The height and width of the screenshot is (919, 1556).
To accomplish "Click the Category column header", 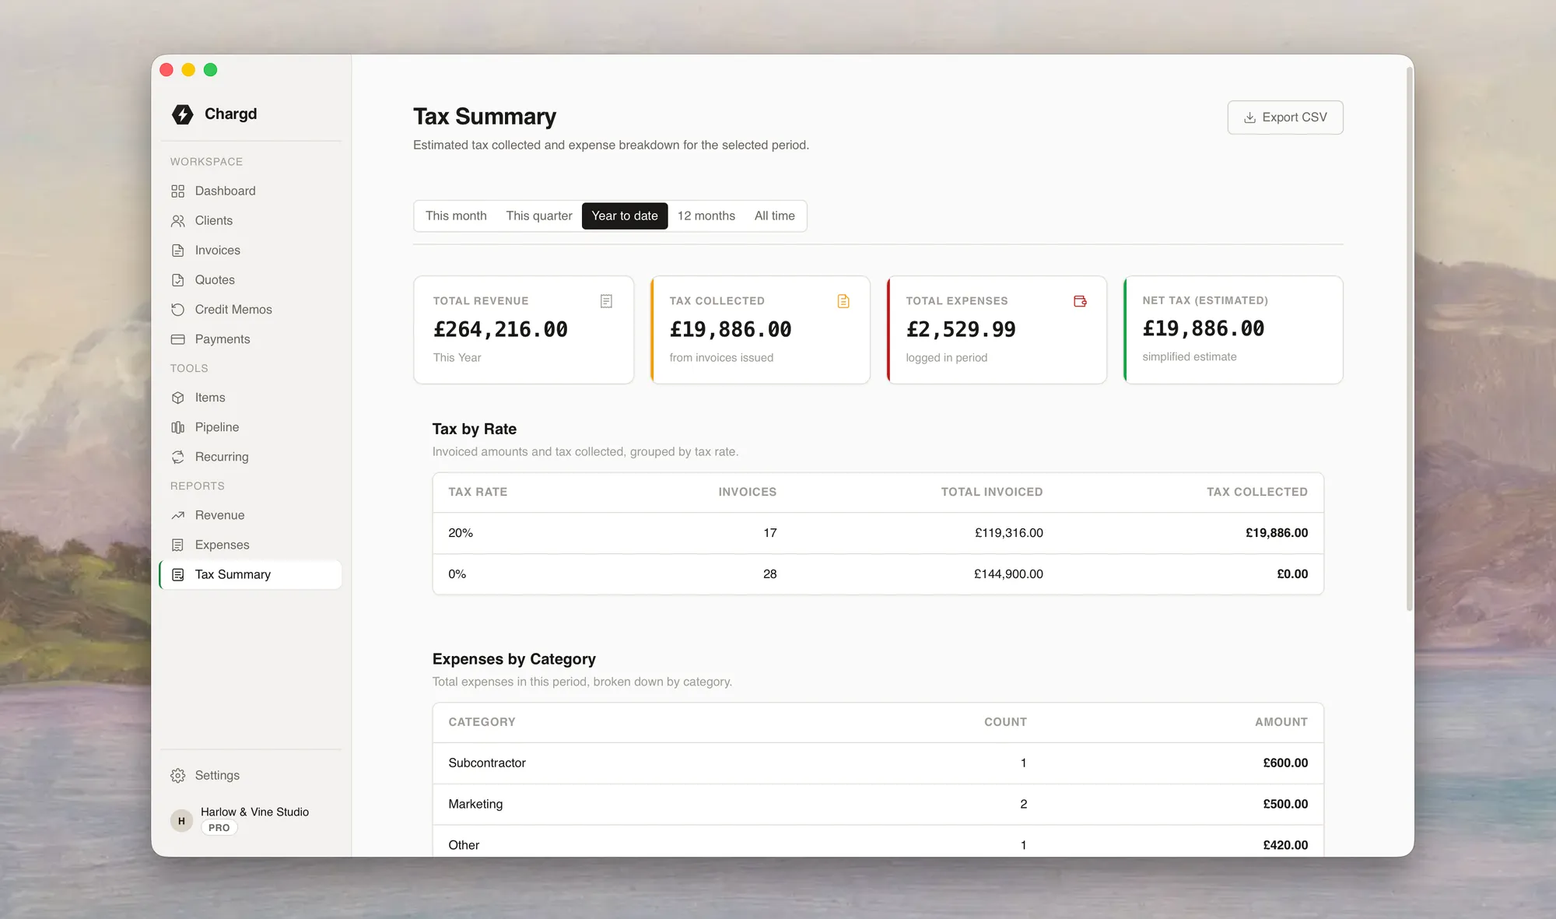I will tap(482, 722).
